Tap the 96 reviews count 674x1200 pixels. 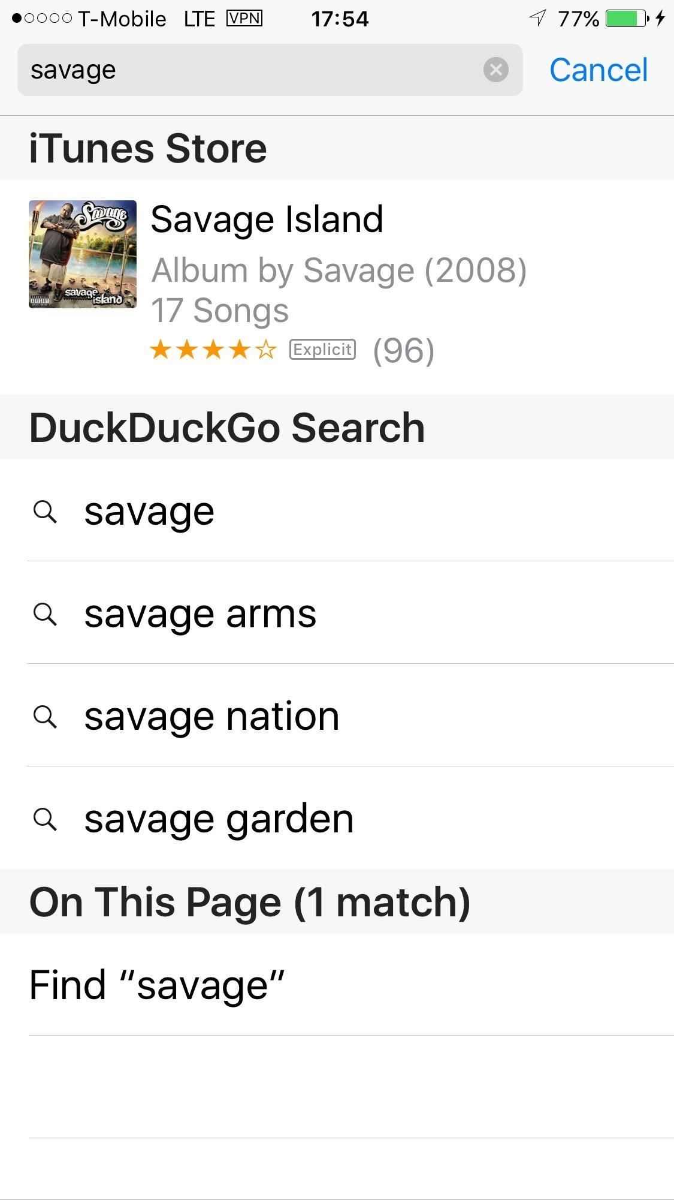click(x=403, y=351)
